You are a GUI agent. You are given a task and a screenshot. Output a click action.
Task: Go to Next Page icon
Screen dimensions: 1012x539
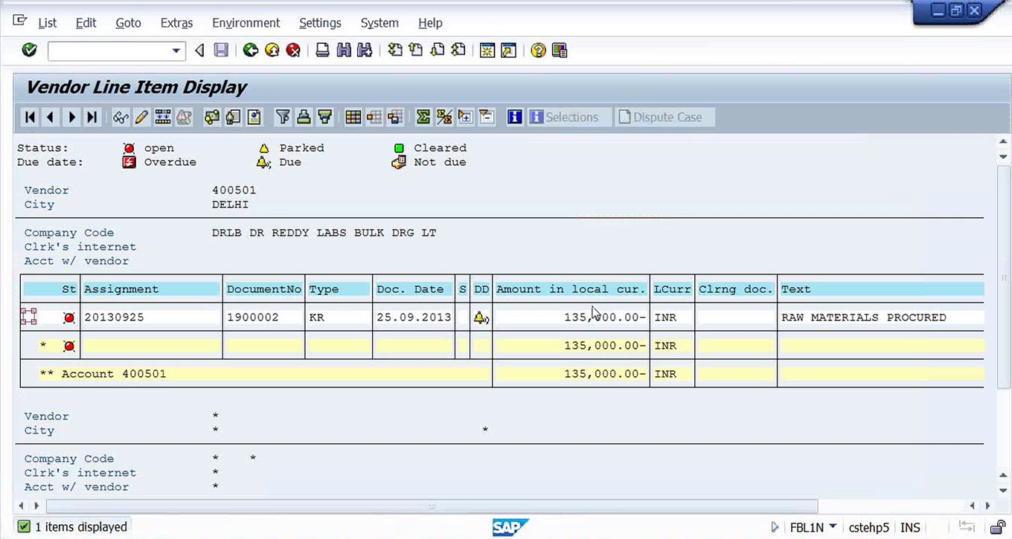pyautogui.click(x=438, y=51)
